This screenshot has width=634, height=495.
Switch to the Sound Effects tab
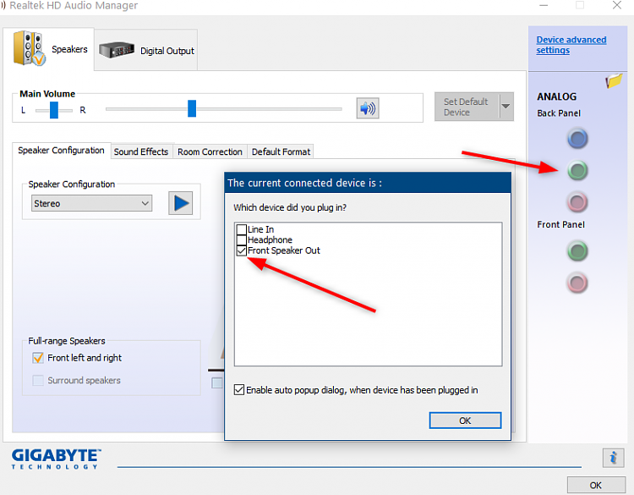pyautogui.click(x=141, y=151)
